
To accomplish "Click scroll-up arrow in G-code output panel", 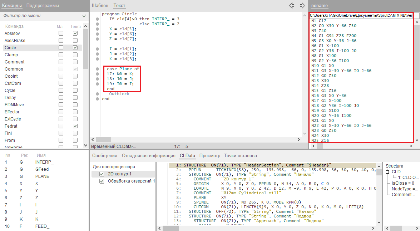I will click(417, 21).
